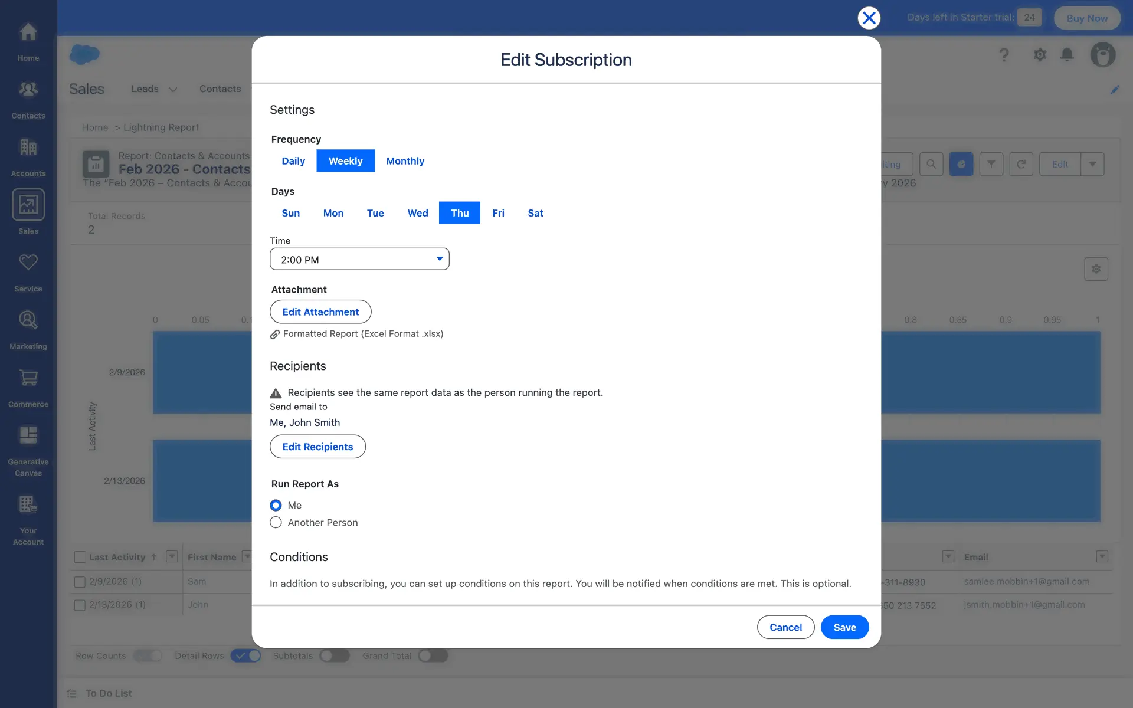This screenshot has width=1133, height=708.
Task: Open the Time dropdown showing 2:00 PM
Action: (359, 259)
